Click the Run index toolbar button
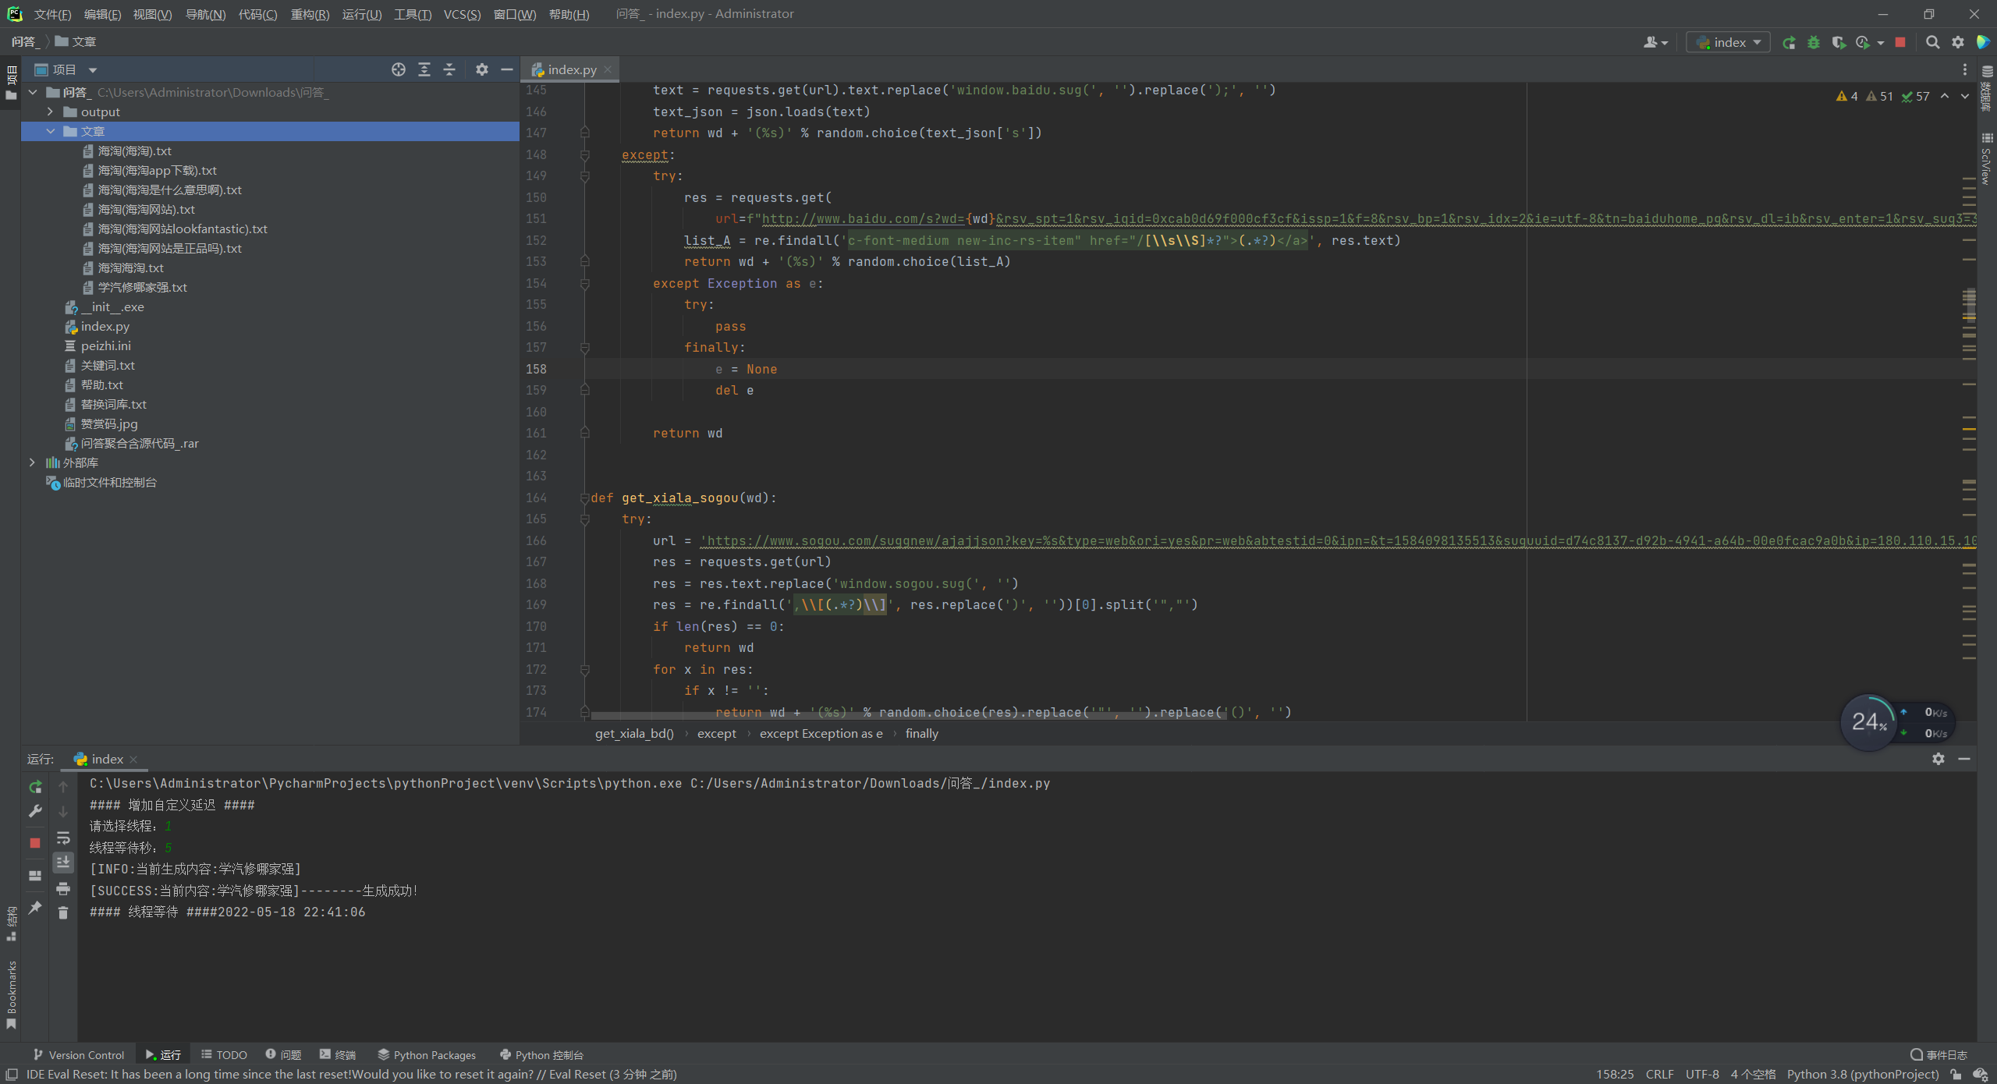Viewport: 1997px width, 1084px height. [x=1789, y=42]
